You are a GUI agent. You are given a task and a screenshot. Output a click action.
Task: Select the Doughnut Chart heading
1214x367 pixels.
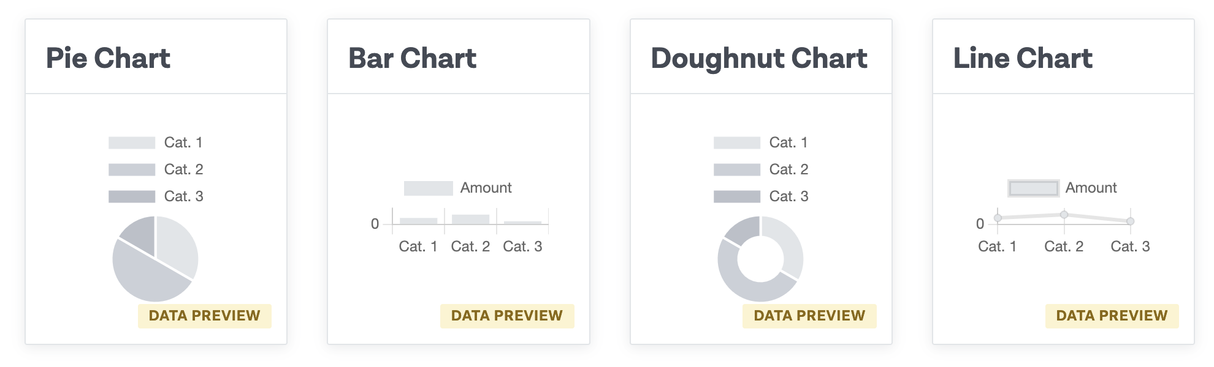point(758,59)
